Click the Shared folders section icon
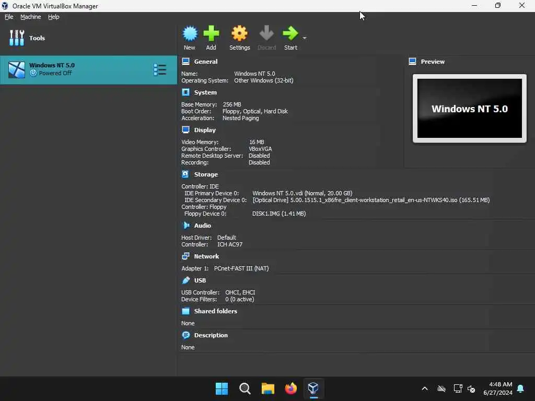 tap(185, 311)
